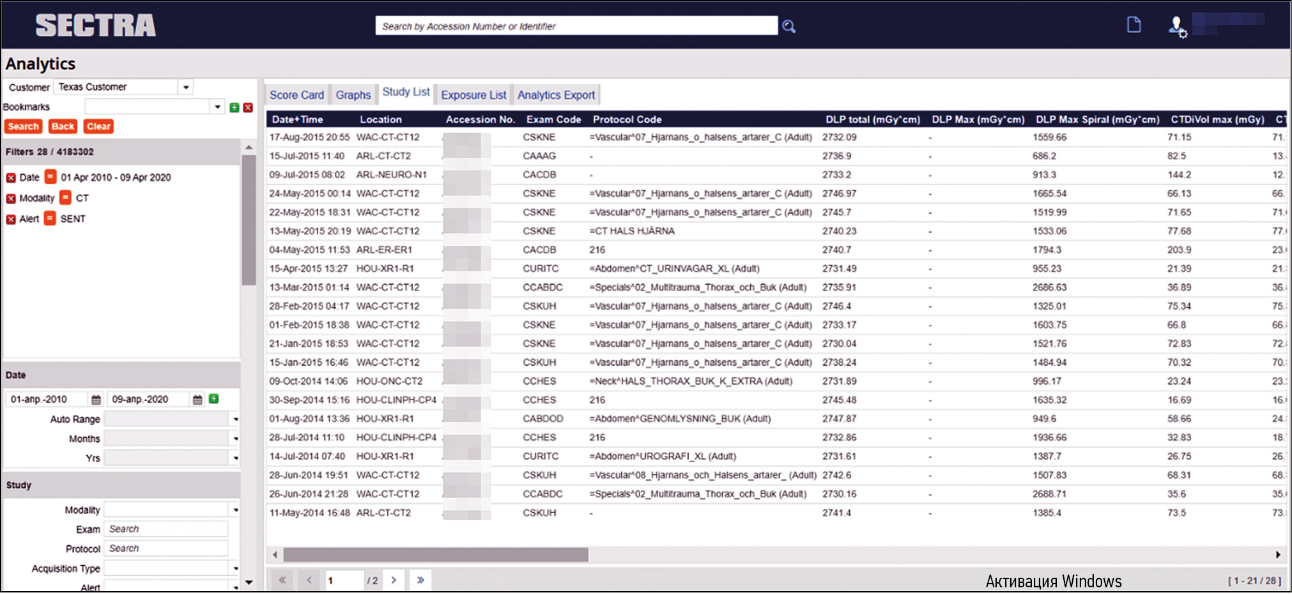Viewport: 1292px width, 595px height.
Task: Remove the Modality CT filter
Action: pos(11,199)
